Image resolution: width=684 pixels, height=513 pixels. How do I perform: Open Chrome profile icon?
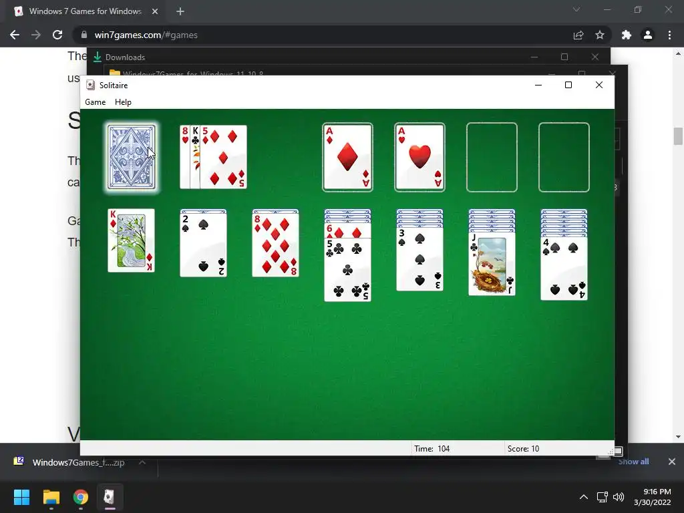648,35
